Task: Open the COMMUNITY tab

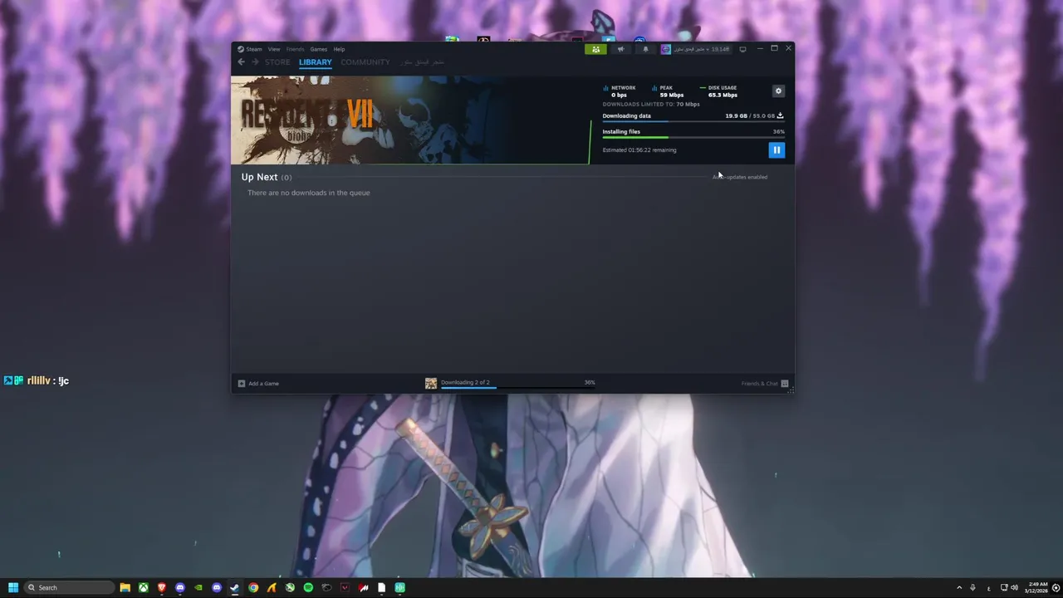Action: click(x=365, y=62)
